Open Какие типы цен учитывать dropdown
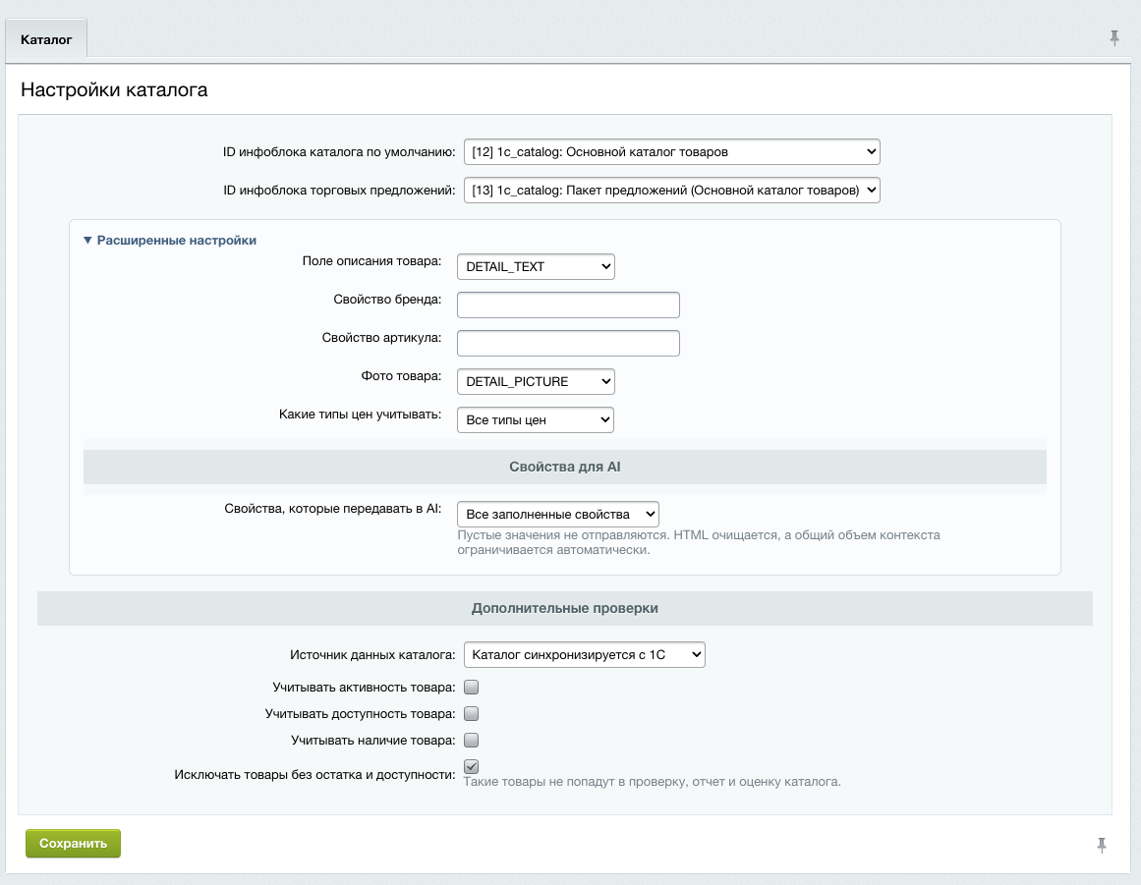Screen dimensions: 1141x885 [x=536, y=420]
